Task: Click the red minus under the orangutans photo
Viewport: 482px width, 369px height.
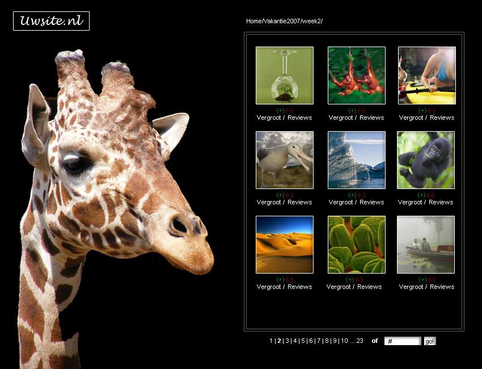Action: (x=362, y=111)
